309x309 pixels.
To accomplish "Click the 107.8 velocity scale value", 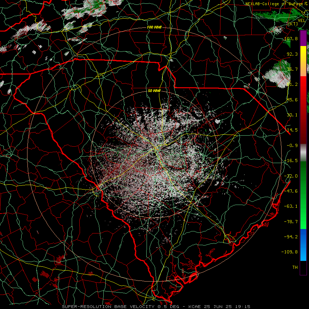I will (291, 38).
